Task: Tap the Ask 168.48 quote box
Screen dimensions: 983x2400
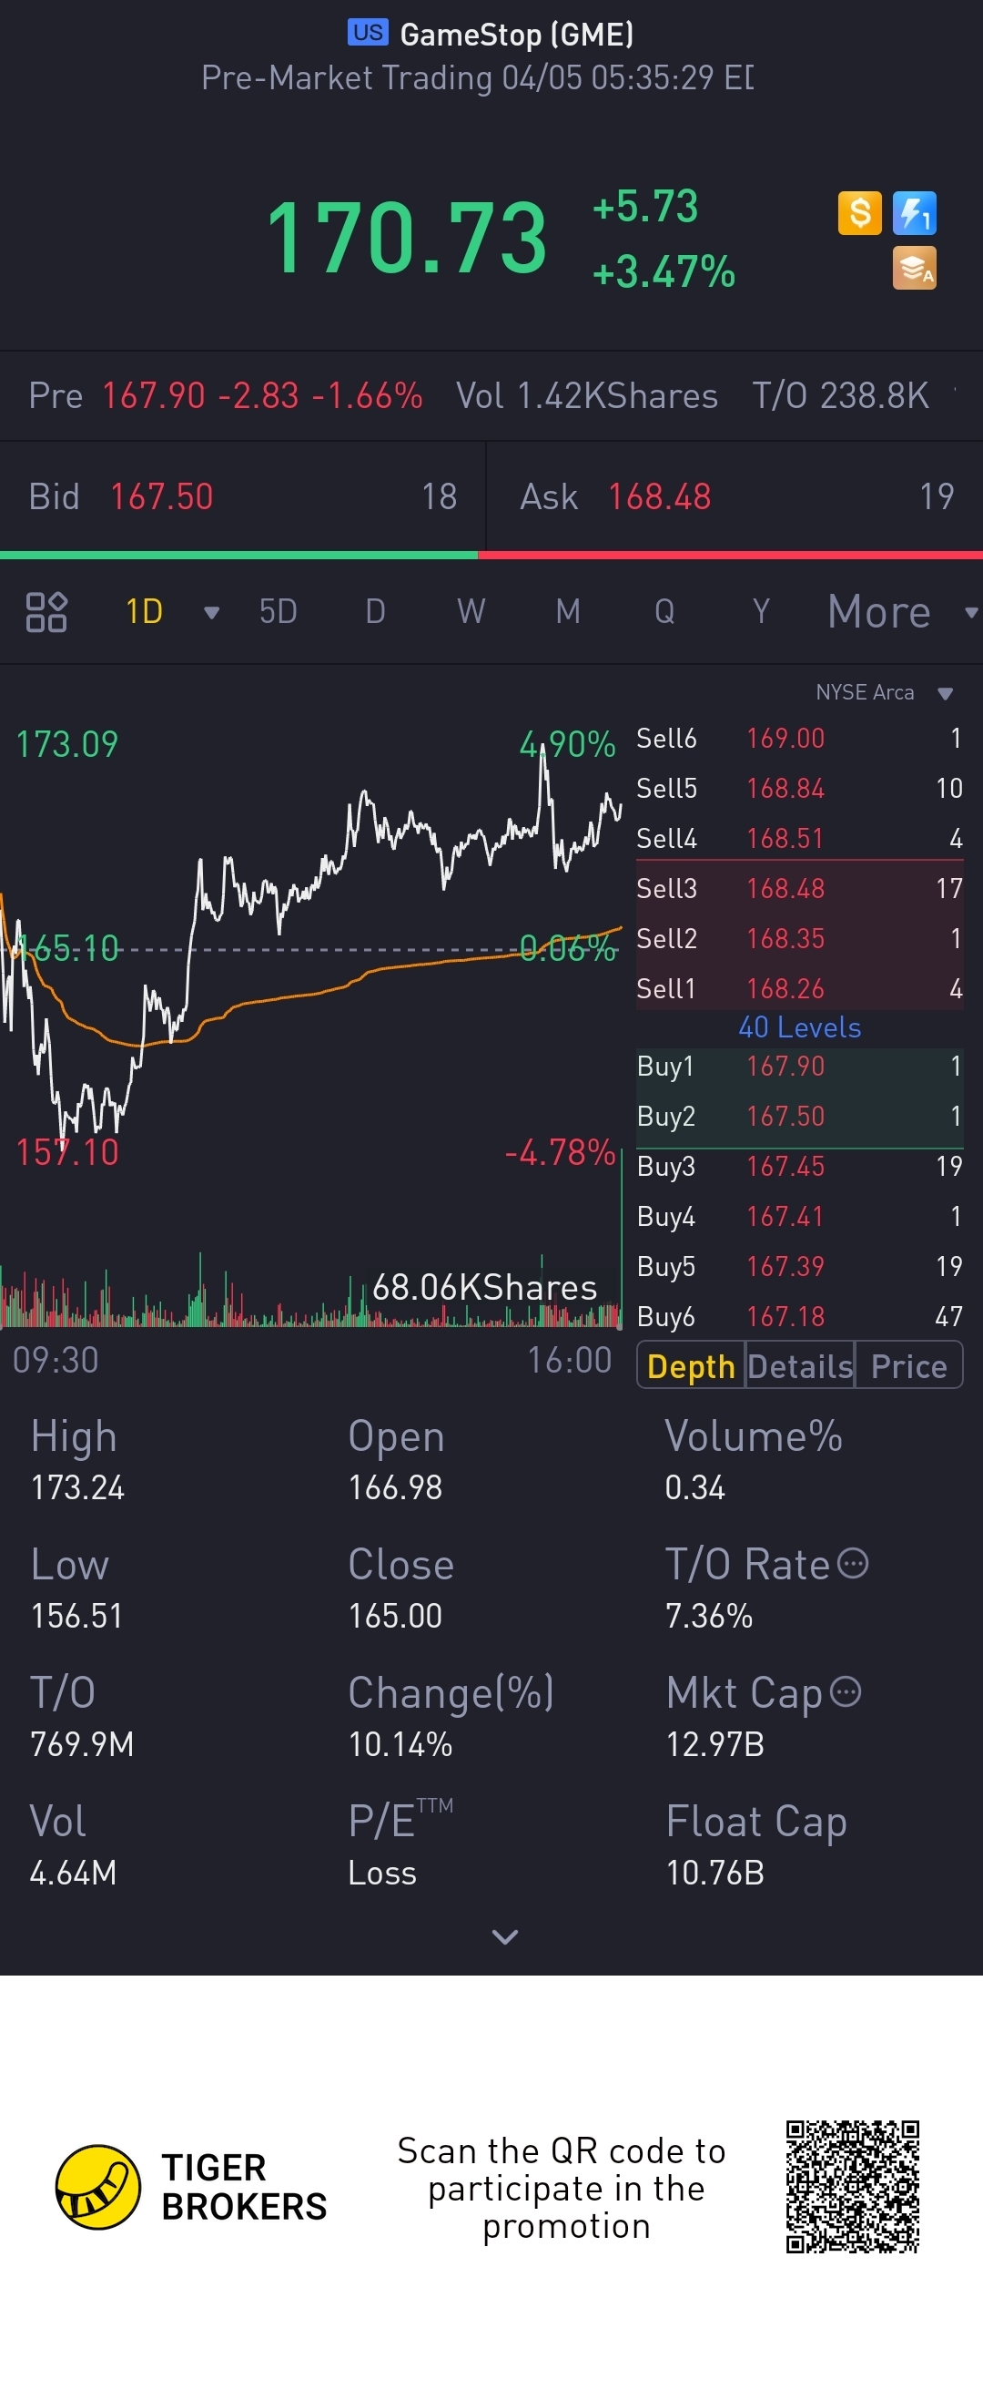Action: pyautogui.click(x=735, y=496)
